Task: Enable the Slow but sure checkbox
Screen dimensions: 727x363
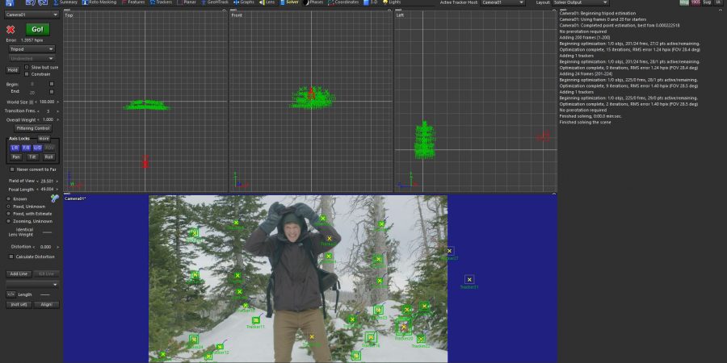Action: click(27, 67)
